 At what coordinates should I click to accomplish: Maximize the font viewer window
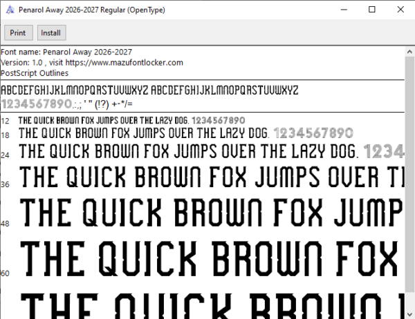[372, 10]
